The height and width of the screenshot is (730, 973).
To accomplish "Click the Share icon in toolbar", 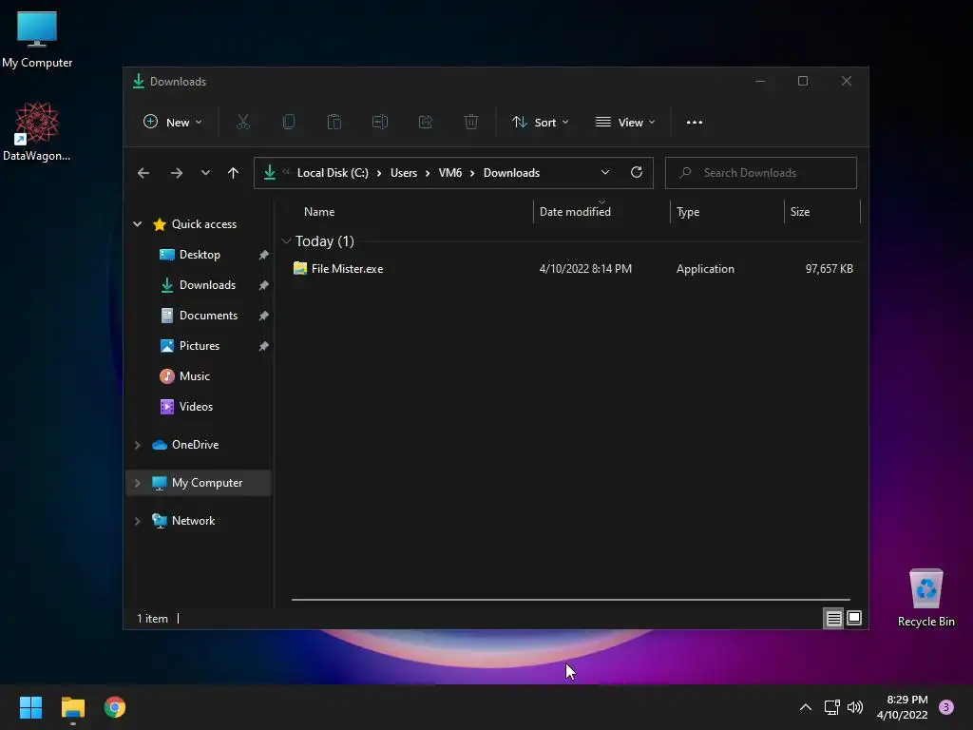I will point(426,123).
